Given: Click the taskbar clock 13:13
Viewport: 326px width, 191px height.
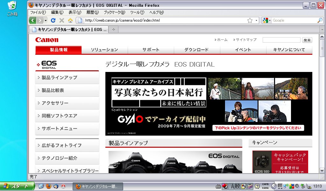Looking at the screenshot, I should click(317, 186).
